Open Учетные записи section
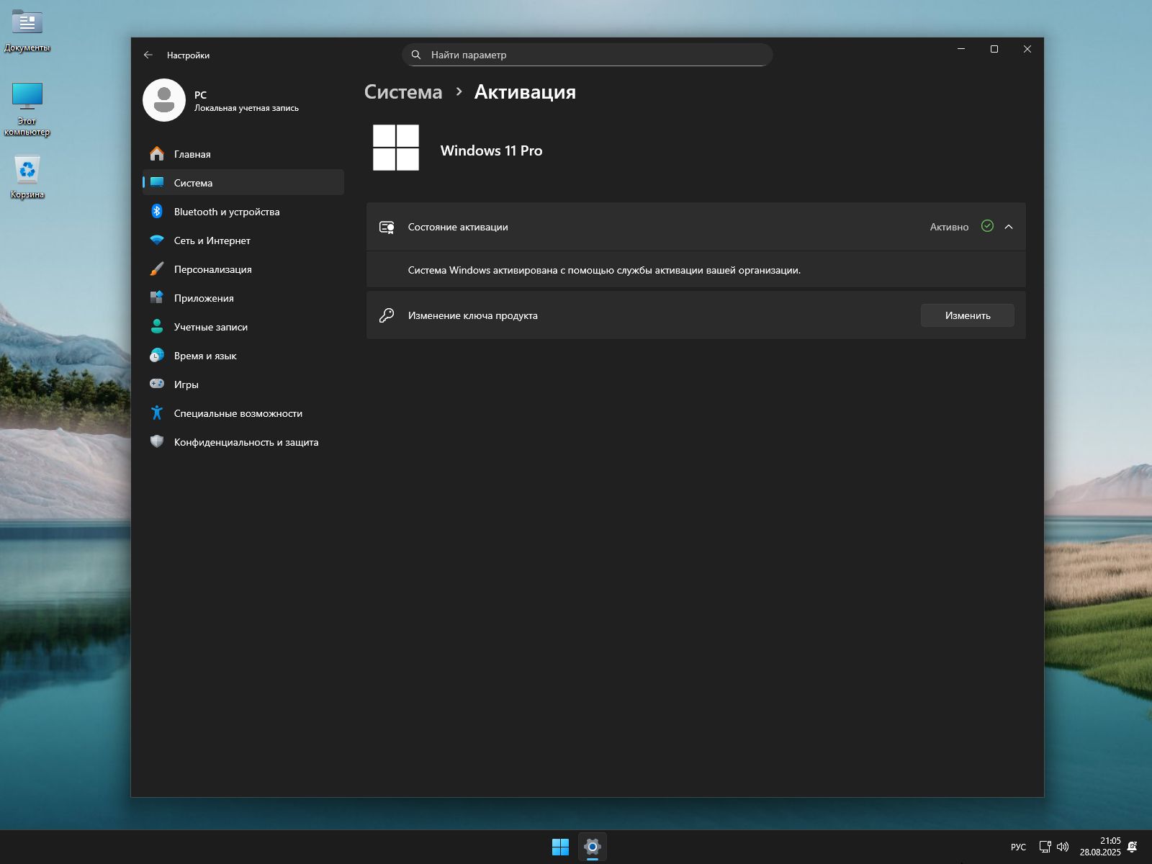Viewport: 1152px width, 864px height. tap(243, 326)
